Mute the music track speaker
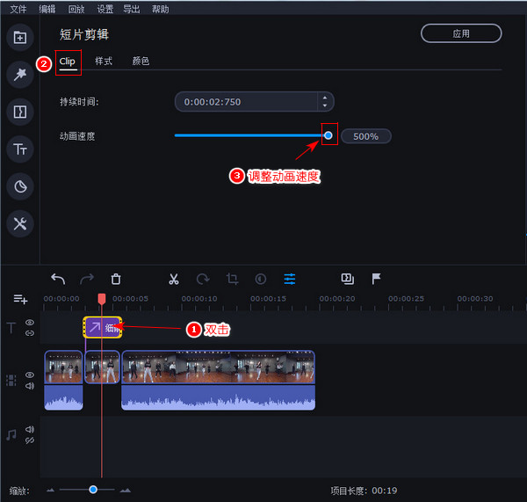The width and height of the screenshot is (527, 502). point(30,429)
